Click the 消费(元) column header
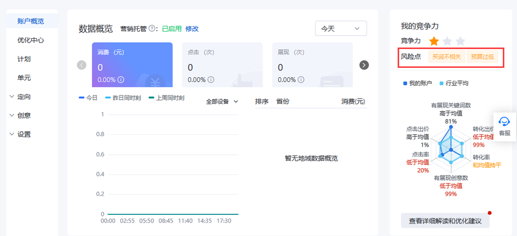Screen dimensions: 517x236 [353, 101]
